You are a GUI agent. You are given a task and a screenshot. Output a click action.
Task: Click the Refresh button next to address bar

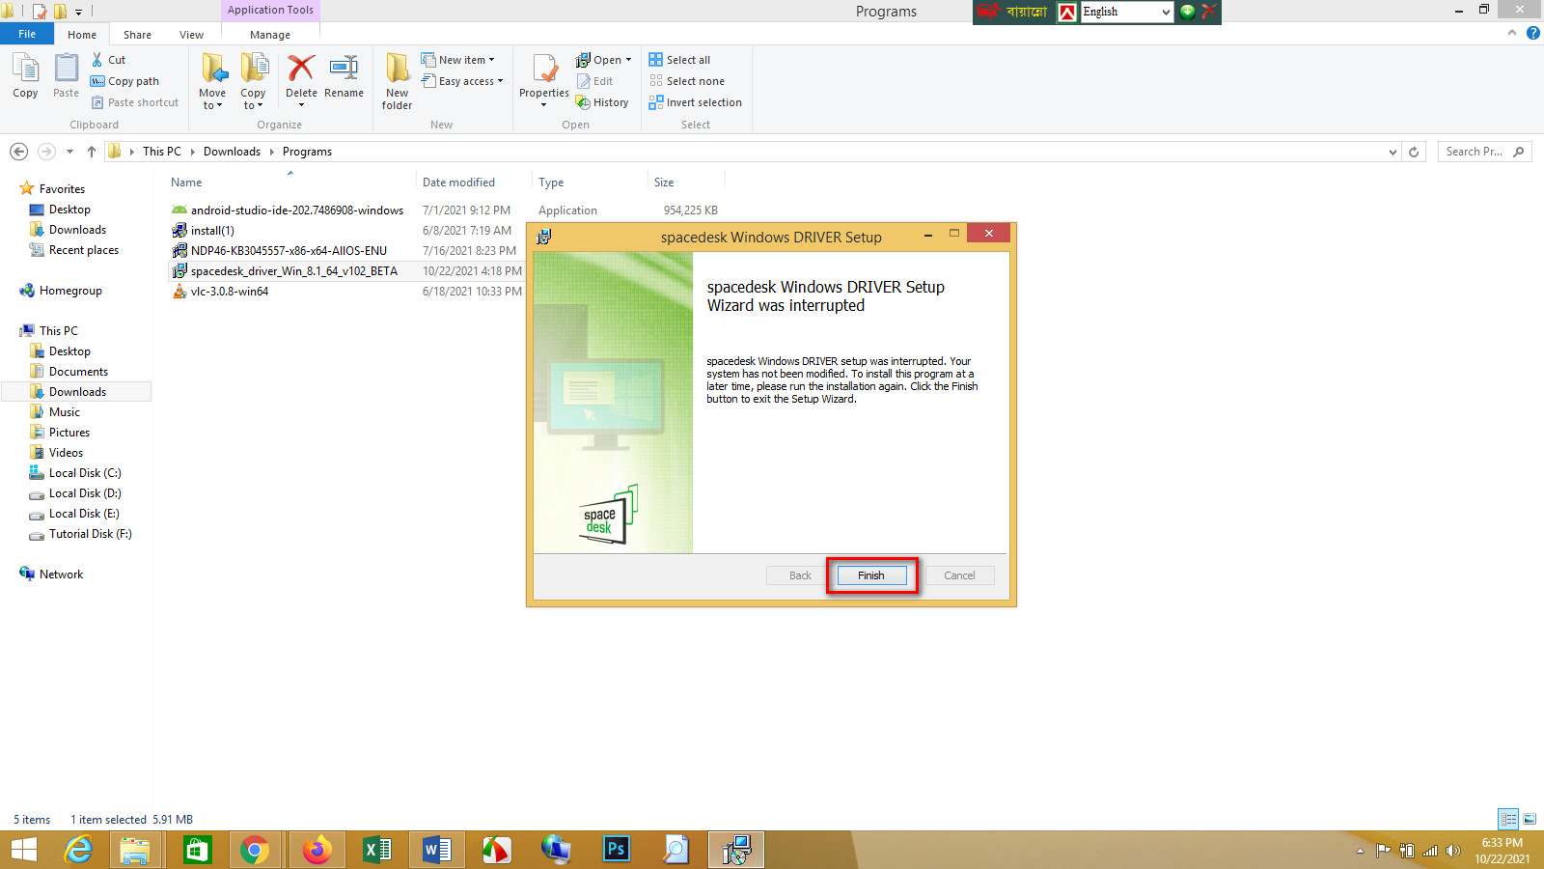[1414, 152]
